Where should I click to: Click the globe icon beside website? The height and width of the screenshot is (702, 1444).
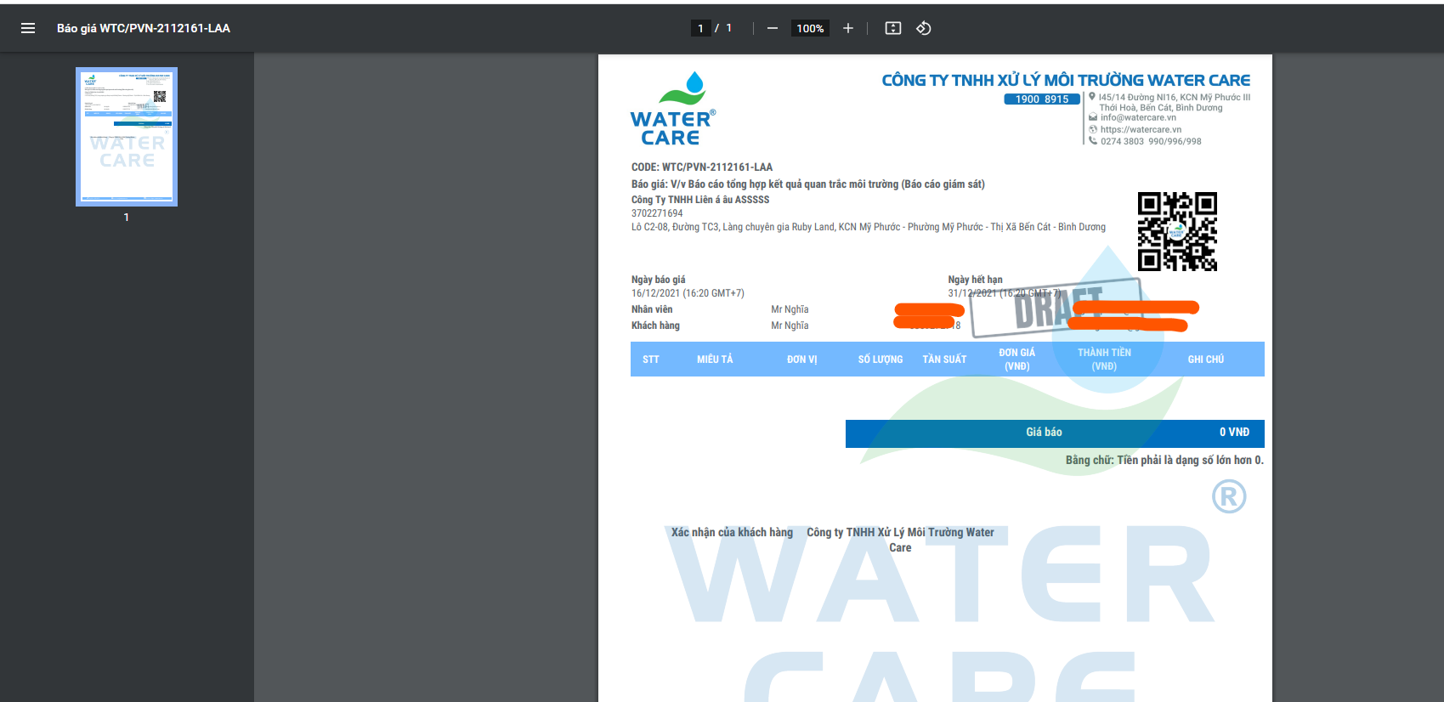(1093, 129)
